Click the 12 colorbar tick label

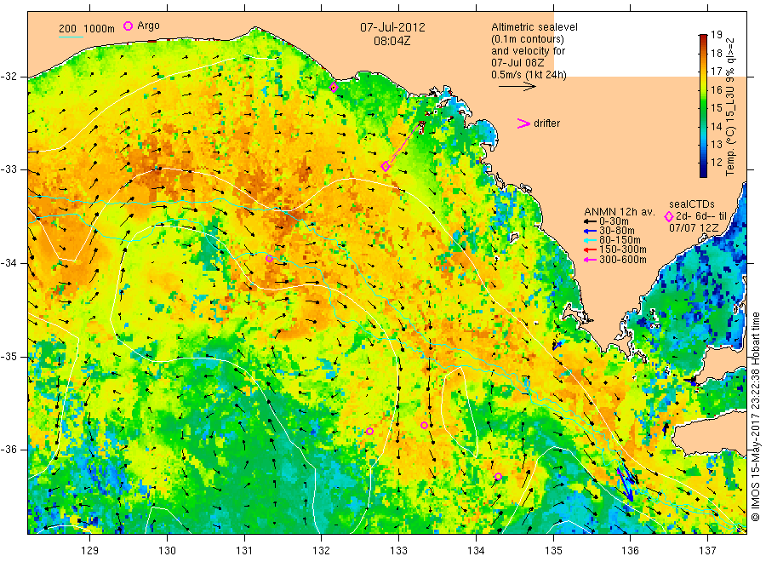click(716, 163)
